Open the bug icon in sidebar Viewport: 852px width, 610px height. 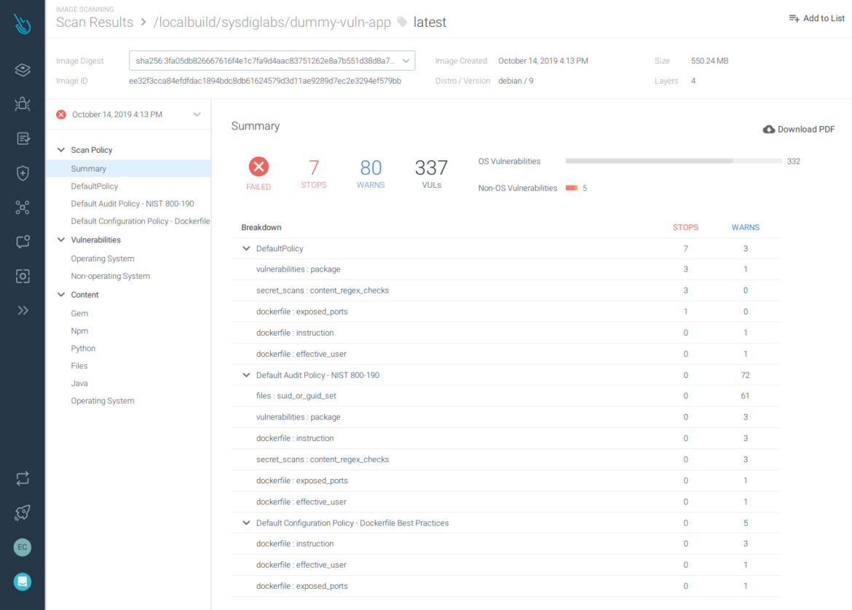23,104
